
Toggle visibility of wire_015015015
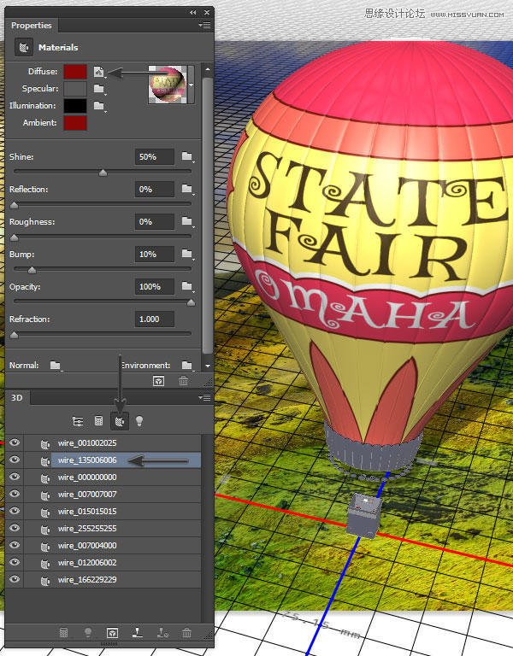pos(15,511)
